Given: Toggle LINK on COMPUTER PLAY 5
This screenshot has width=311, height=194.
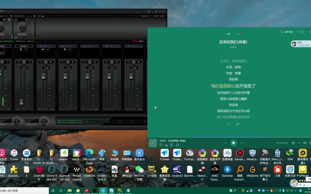Looking at the screenshot, I should point(140,109).
